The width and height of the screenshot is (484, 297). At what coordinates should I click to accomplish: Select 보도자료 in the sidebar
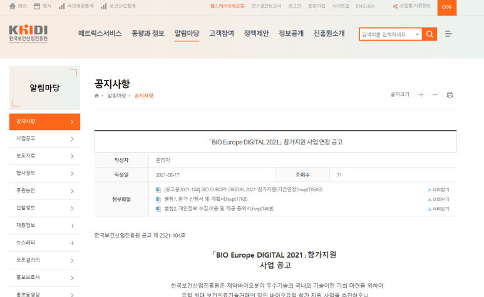pyautogui.click(x=44, y=156)
